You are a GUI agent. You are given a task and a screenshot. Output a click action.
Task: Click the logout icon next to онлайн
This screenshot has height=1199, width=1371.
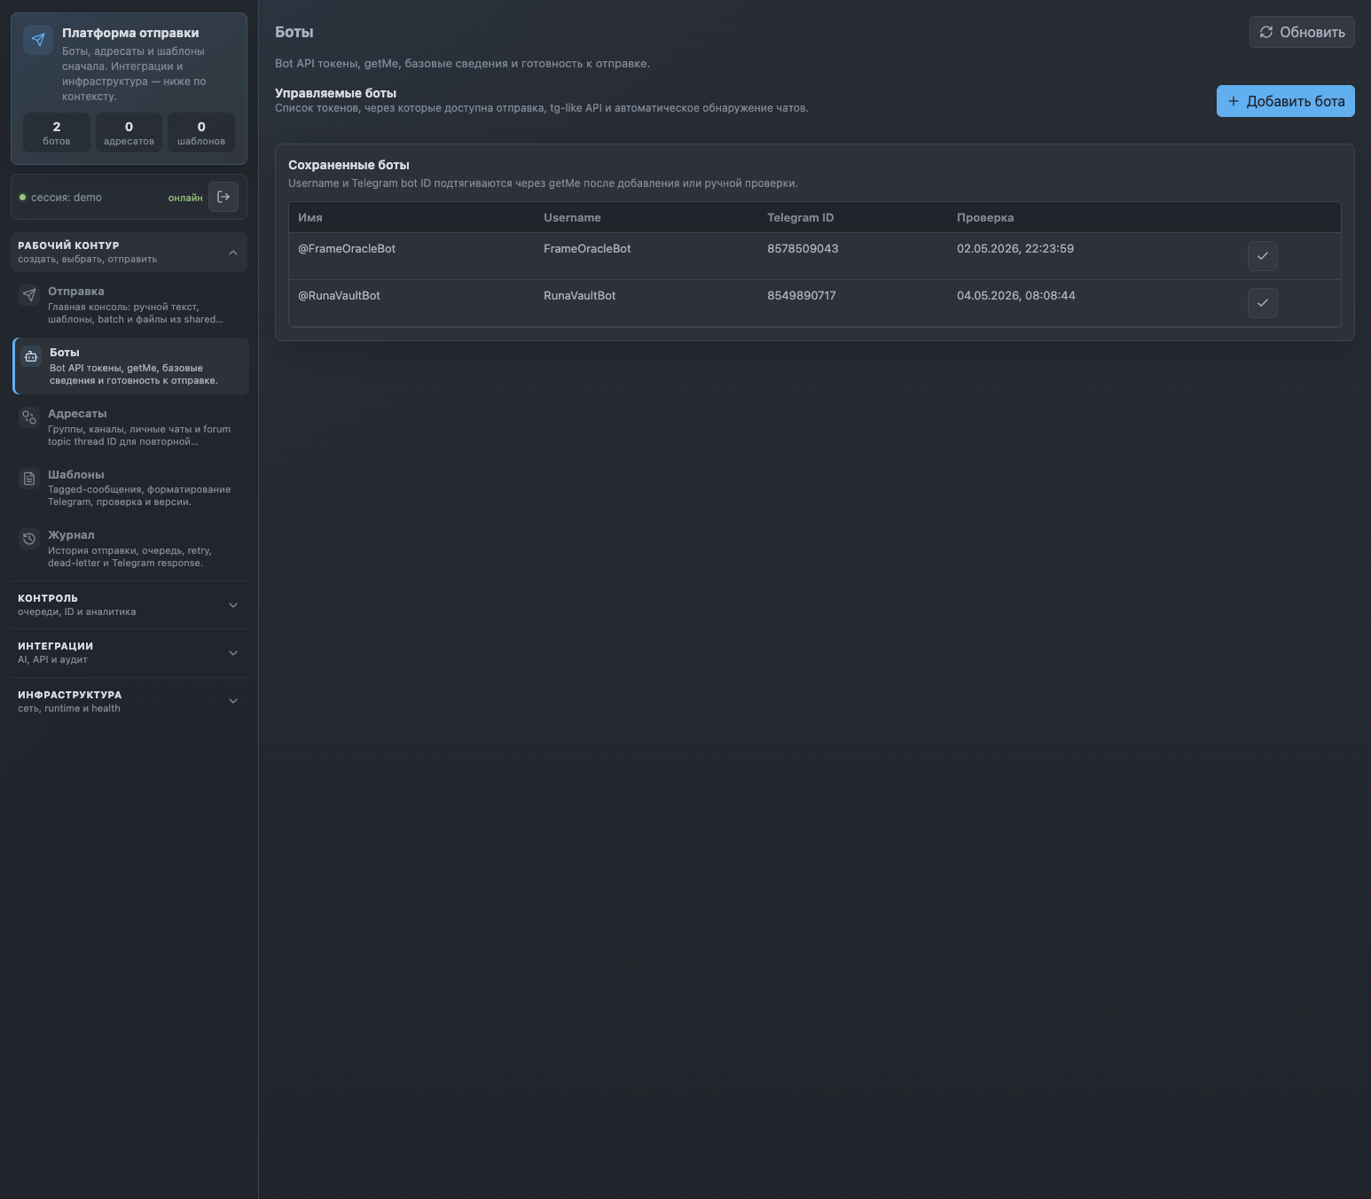(223, 197)
